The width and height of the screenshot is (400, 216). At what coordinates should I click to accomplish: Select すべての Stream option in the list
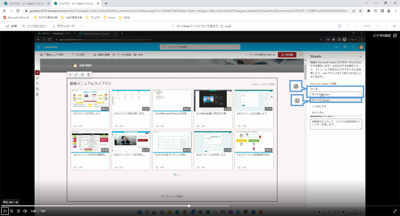[336, 100]
